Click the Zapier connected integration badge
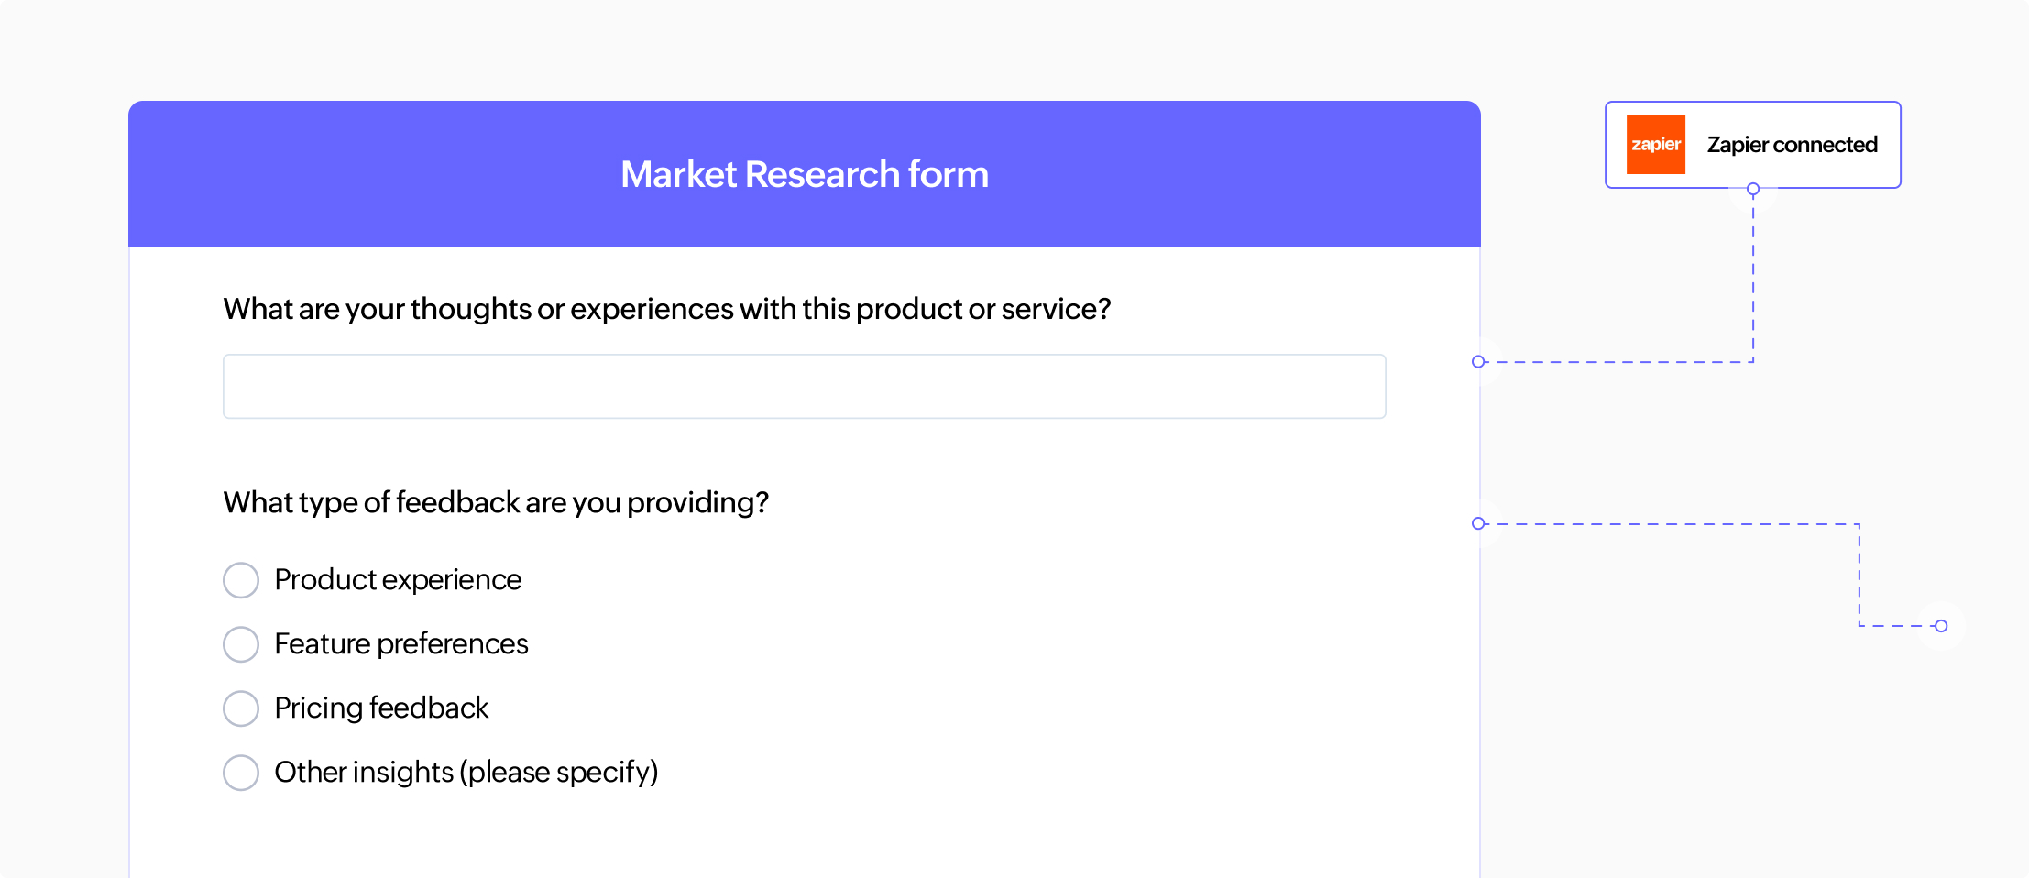This screenshot has width=2029, height=878. (1752, 144)
